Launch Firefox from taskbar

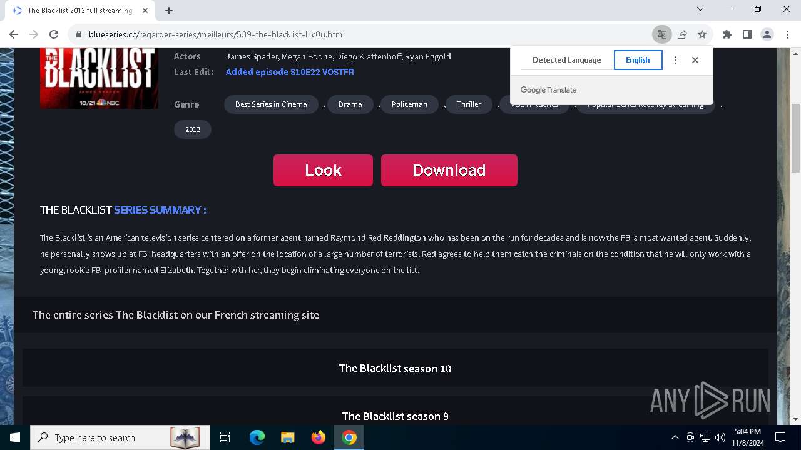coord(319,437)
